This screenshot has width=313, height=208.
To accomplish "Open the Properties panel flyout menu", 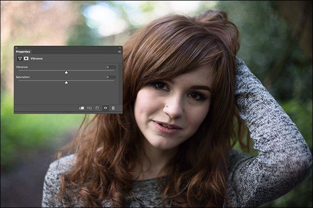I will 119,52.
